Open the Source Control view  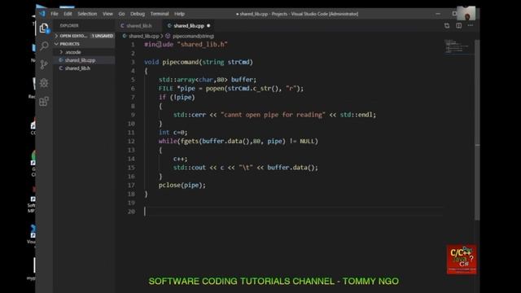coord(44,64)
